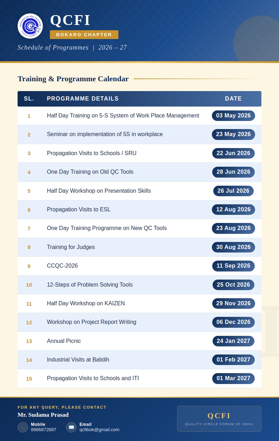279x441 pixels.
Task: Click mobile number 8986872687
Action: (x=44, y=430)
